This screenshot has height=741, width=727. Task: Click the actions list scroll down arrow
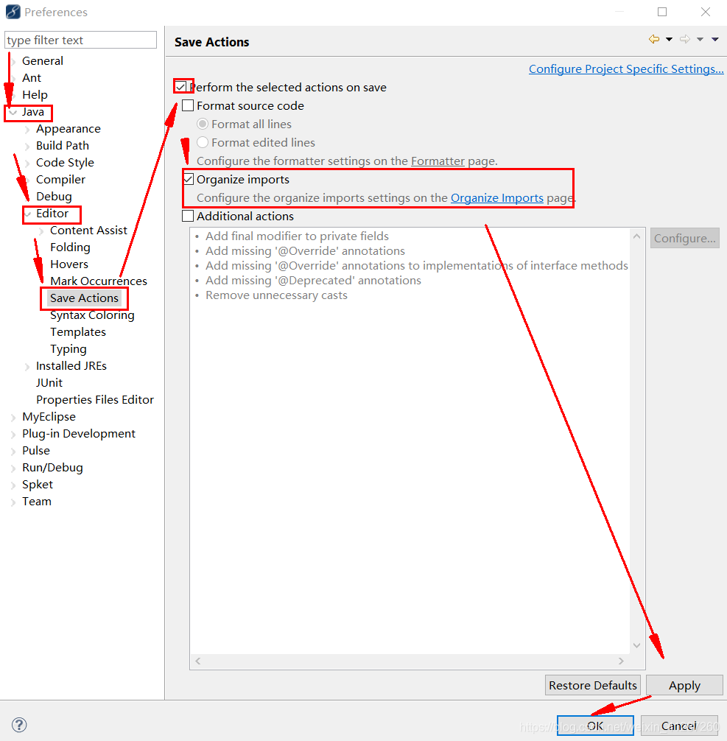point(636,645)
